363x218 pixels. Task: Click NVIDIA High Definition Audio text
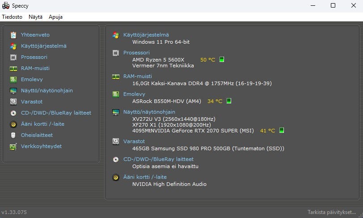(x=169, y=184)
